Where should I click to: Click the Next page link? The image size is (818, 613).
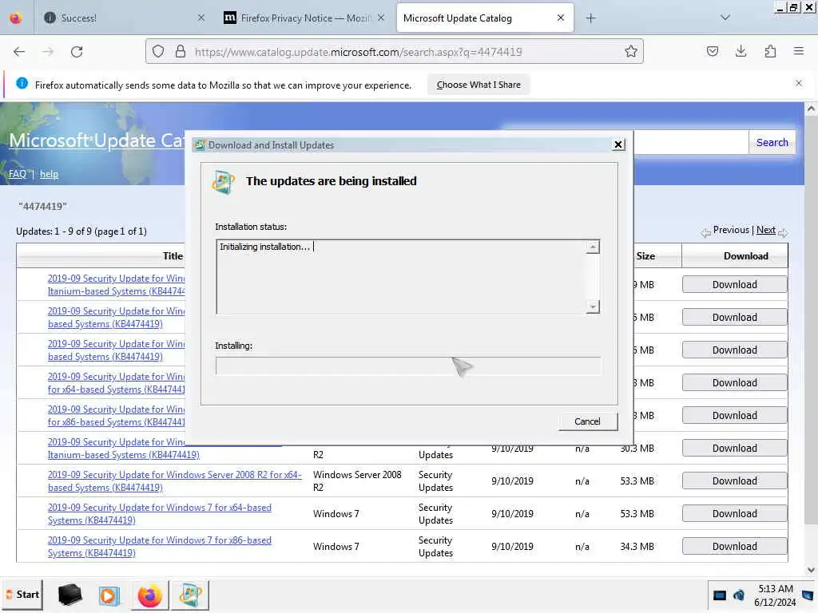[x=766, y=230]
